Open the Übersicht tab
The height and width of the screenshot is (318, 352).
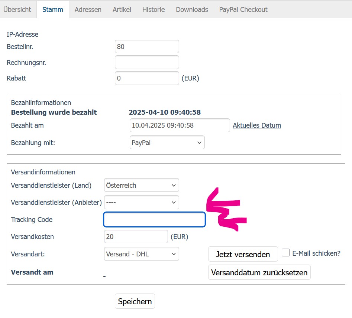17,10
